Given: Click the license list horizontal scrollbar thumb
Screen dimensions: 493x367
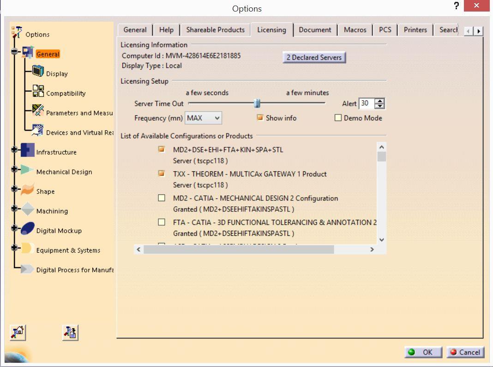Looking at the screenshot, I should (x=239, y=249).
